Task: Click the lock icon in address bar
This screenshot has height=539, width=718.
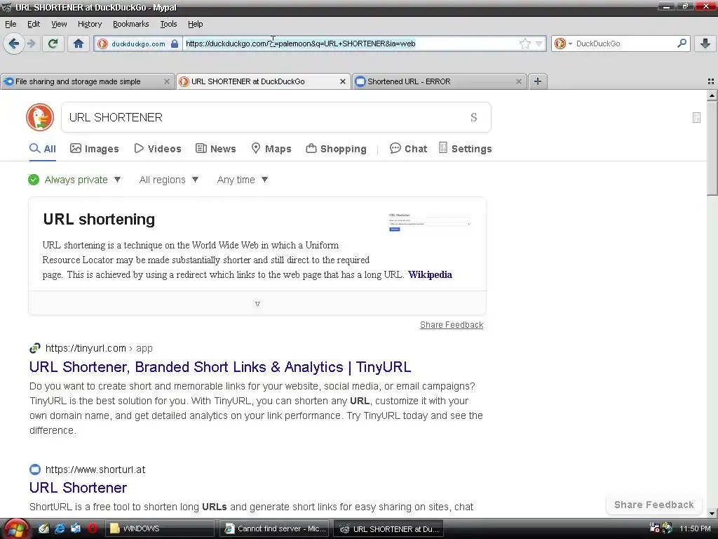Action: 175,44
